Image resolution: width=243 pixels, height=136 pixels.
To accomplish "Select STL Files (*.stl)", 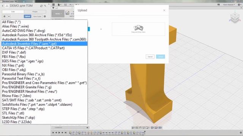I will point(44,113).
